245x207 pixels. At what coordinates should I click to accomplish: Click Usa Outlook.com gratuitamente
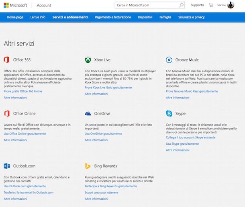click(25, 186)
